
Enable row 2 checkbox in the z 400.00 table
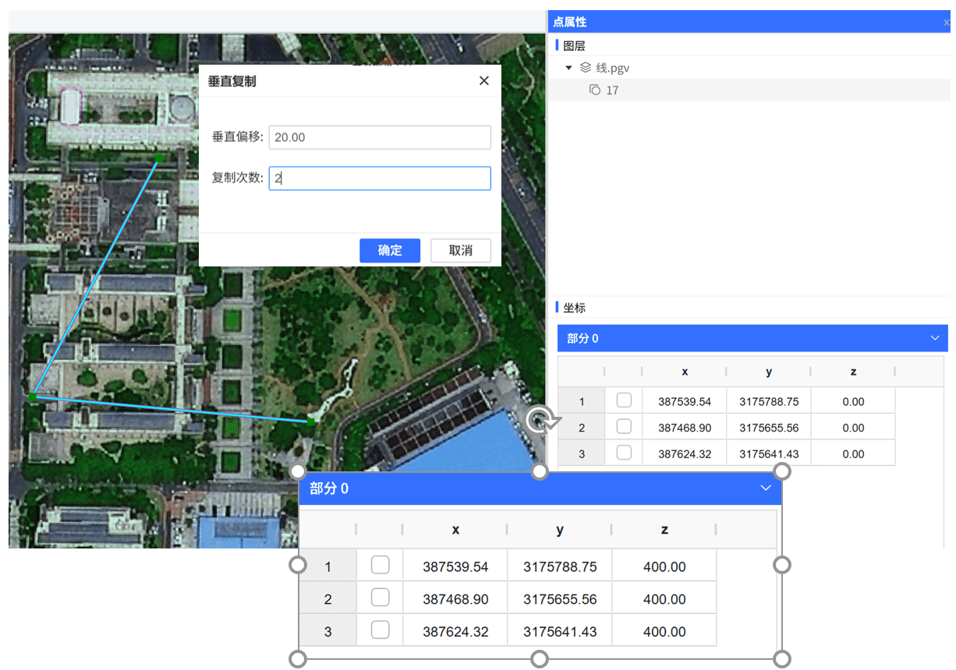(380, 598)
